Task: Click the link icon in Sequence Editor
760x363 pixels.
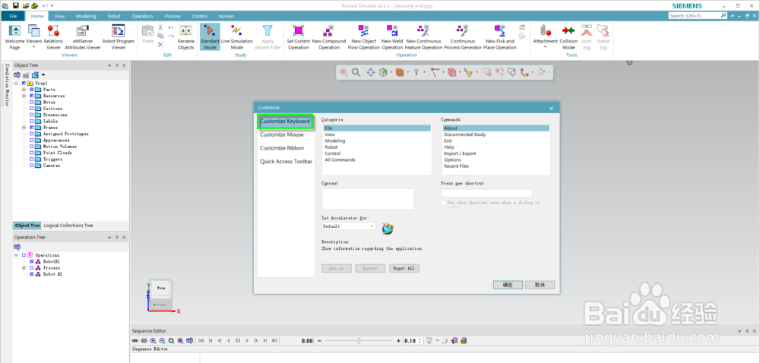Action: click(x=135, y=341)
